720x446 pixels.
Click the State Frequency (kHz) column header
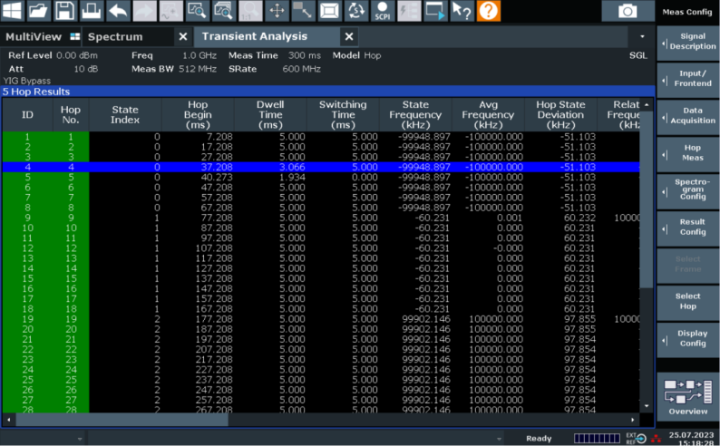(415, 115)
